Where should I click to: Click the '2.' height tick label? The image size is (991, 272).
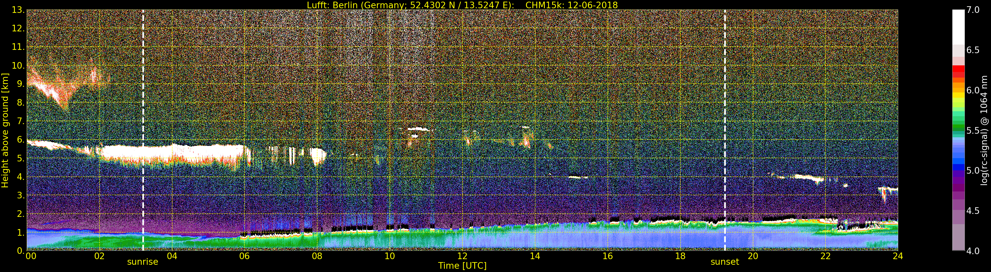pos(20,214)
